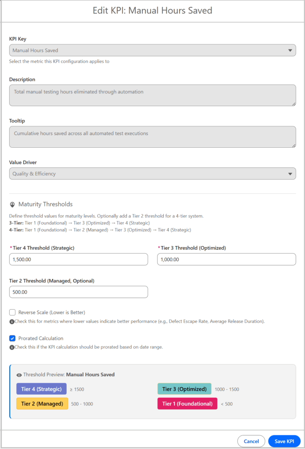Enable the Reverse Scale checkbox
Image resolution: width=305 pixels, height=449 pixels.
coord(12,313)
